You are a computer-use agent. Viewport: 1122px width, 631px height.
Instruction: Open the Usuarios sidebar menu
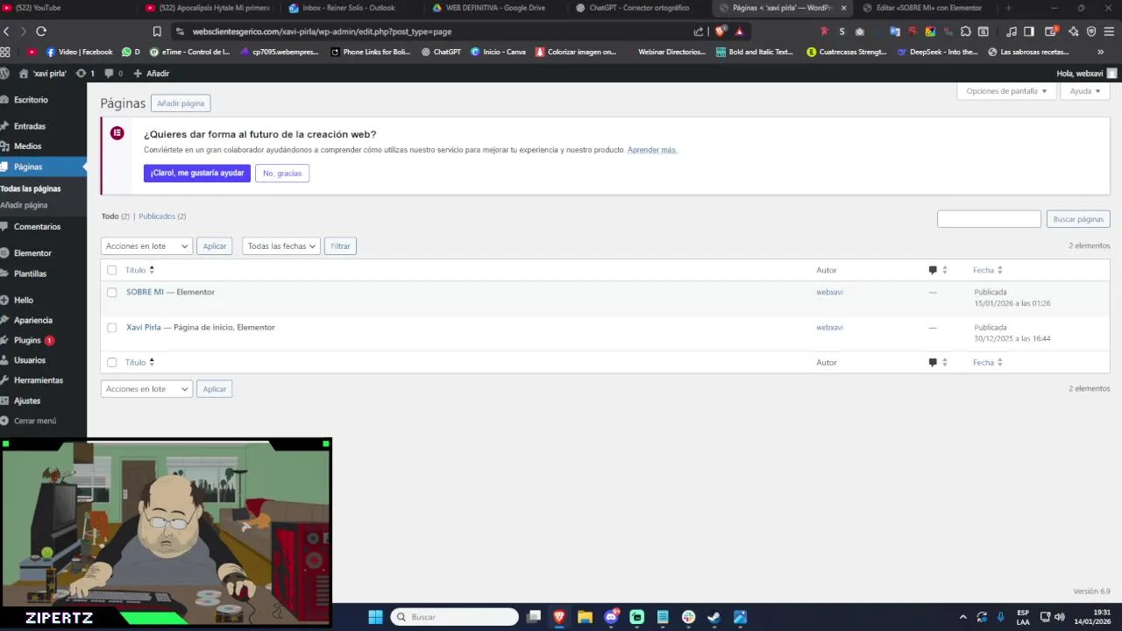(x=29, y=360)
